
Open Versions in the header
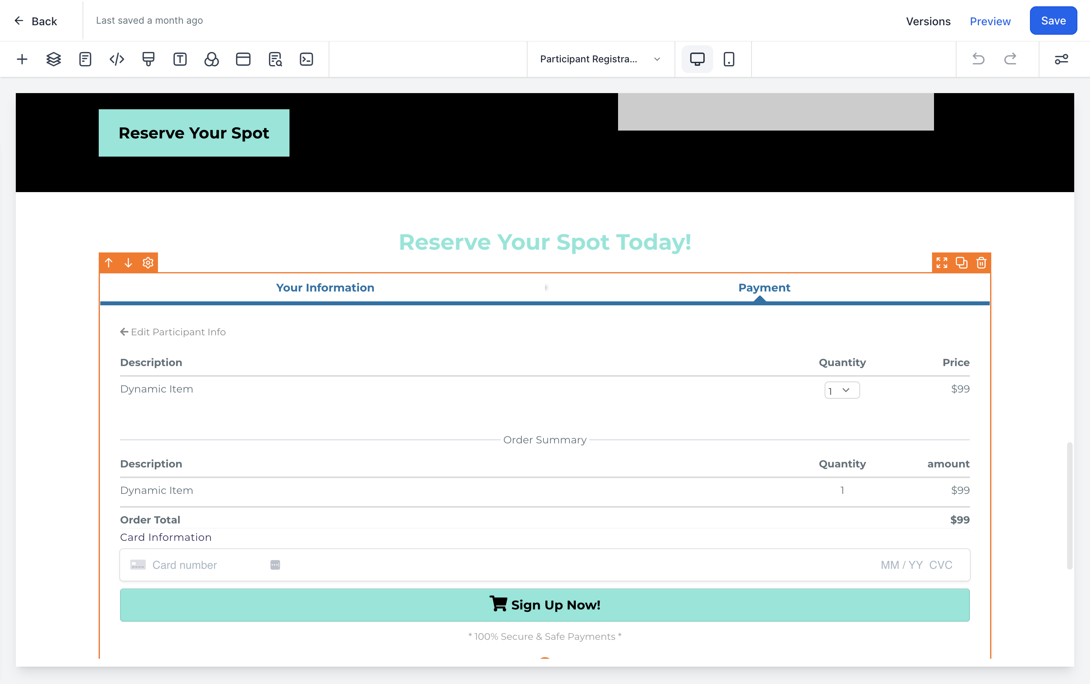coord(928,21)
